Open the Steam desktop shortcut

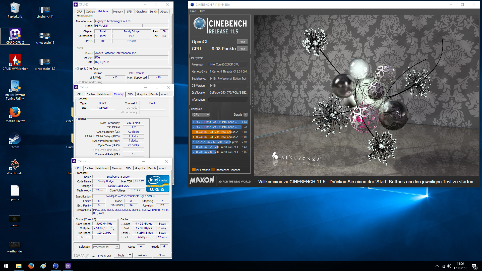[x=15, y=141]
